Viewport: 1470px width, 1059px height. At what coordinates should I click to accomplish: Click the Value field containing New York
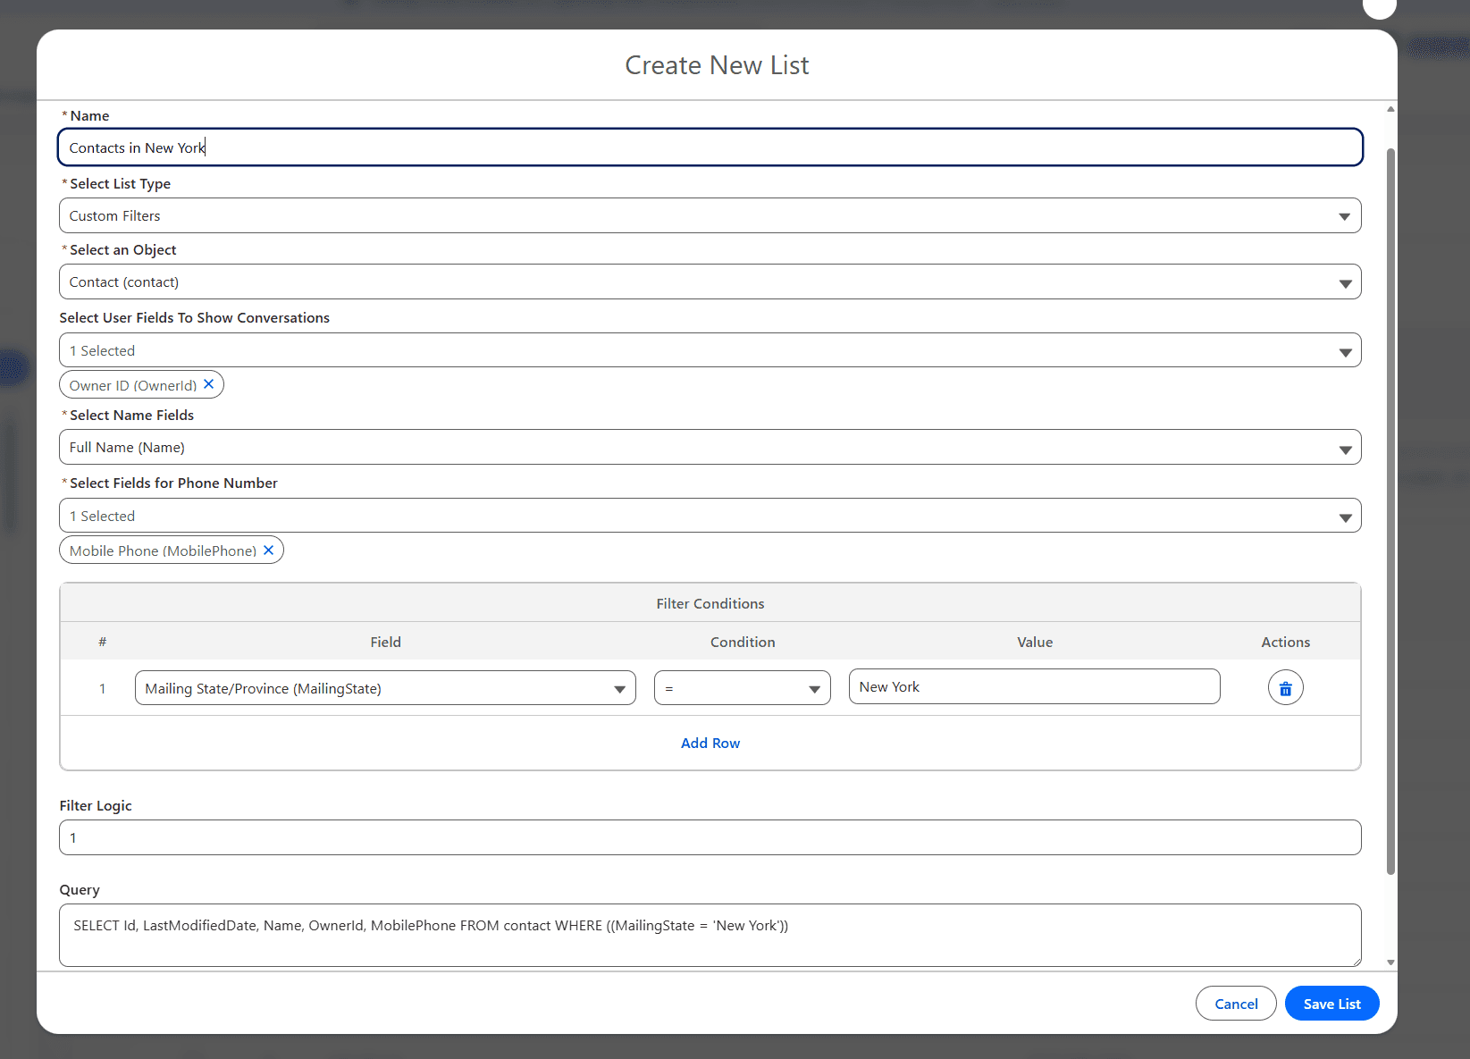click(1034, 686)
